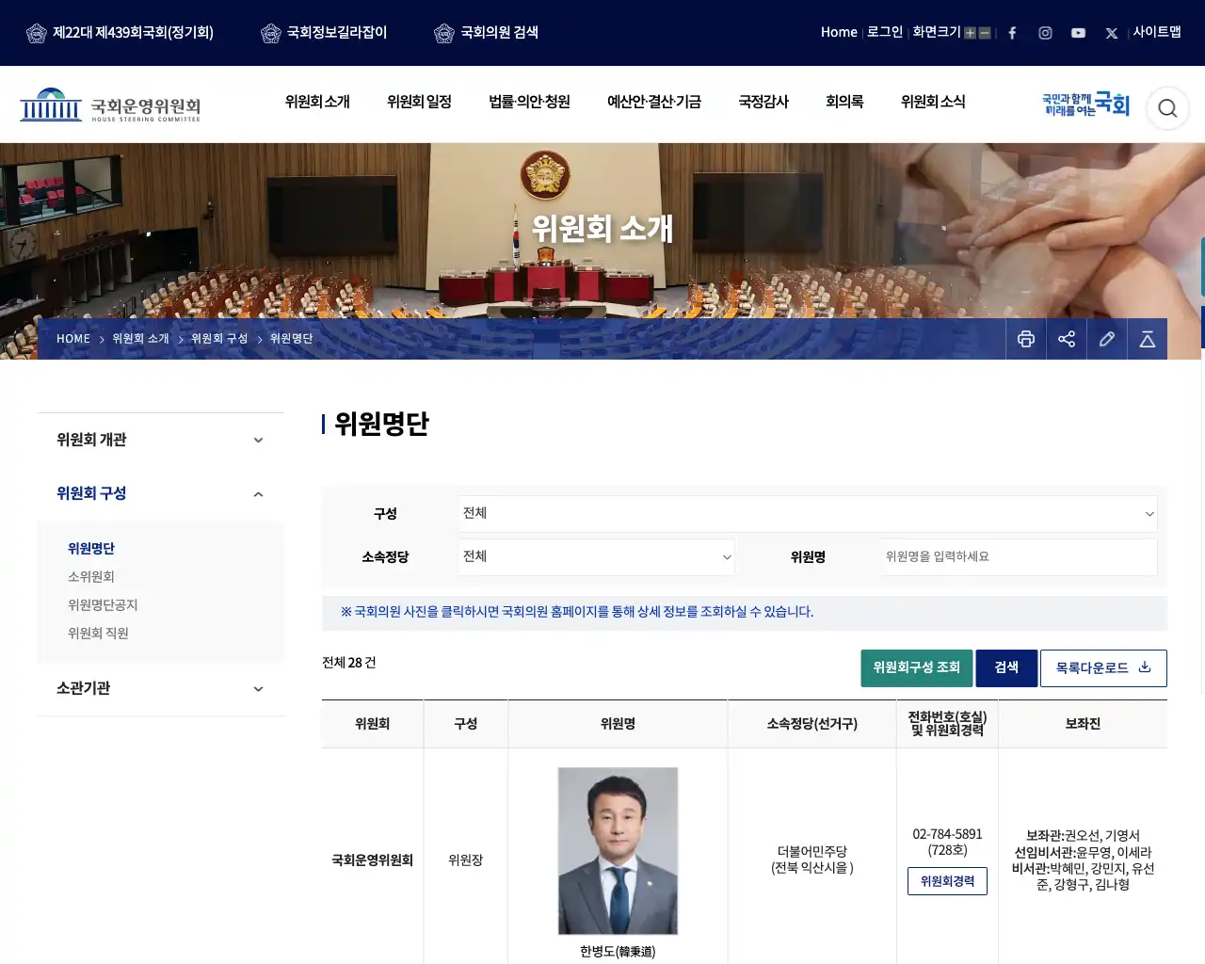Open the 국정감사 main menu

(763, 102)
